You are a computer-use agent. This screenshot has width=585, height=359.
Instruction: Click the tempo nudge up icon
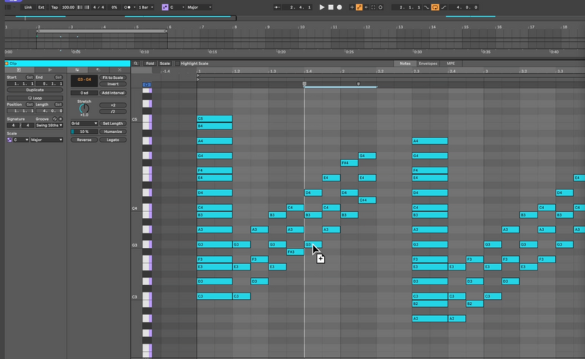coord(87,7)
